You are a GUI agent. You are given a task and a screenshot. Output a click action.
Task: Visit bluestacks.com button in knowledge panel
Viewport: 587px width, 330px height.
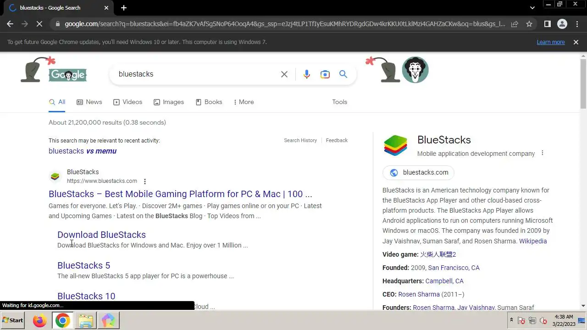tap(418, 173)
